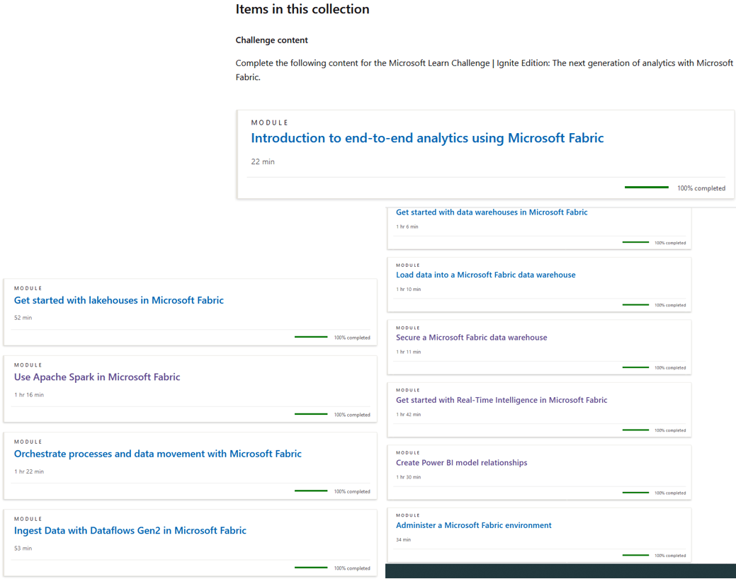
Task: Click "100% completed" on the Real-Time Intelligence card
Action: click(670, 430)
